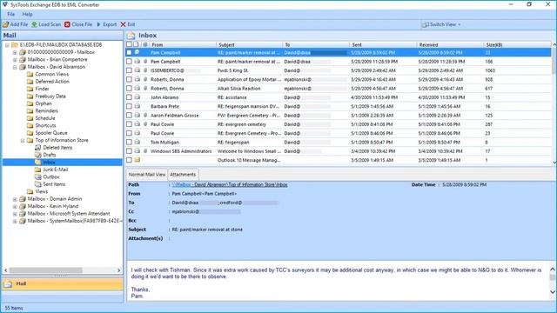Expand Mailbox - Domain Admin node
Image resolution: width=557 pixels, height=313 pixels.
15,199
